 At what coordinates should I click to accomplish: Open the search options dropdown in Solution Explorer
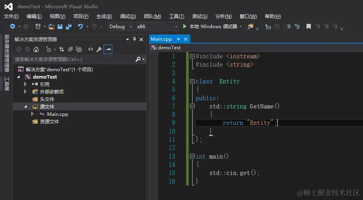pos(144,59)
